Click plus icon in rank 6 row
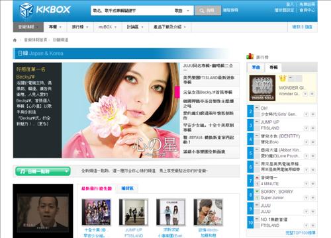 pyautogui.click(x=312, y=170)
